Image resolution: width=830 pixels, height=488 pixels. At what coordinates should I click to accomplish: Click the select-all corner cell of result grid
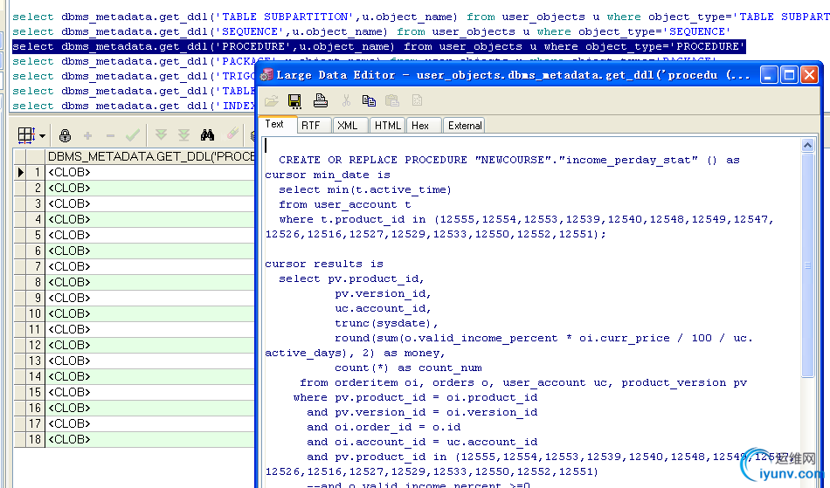(x=20, y=156)
